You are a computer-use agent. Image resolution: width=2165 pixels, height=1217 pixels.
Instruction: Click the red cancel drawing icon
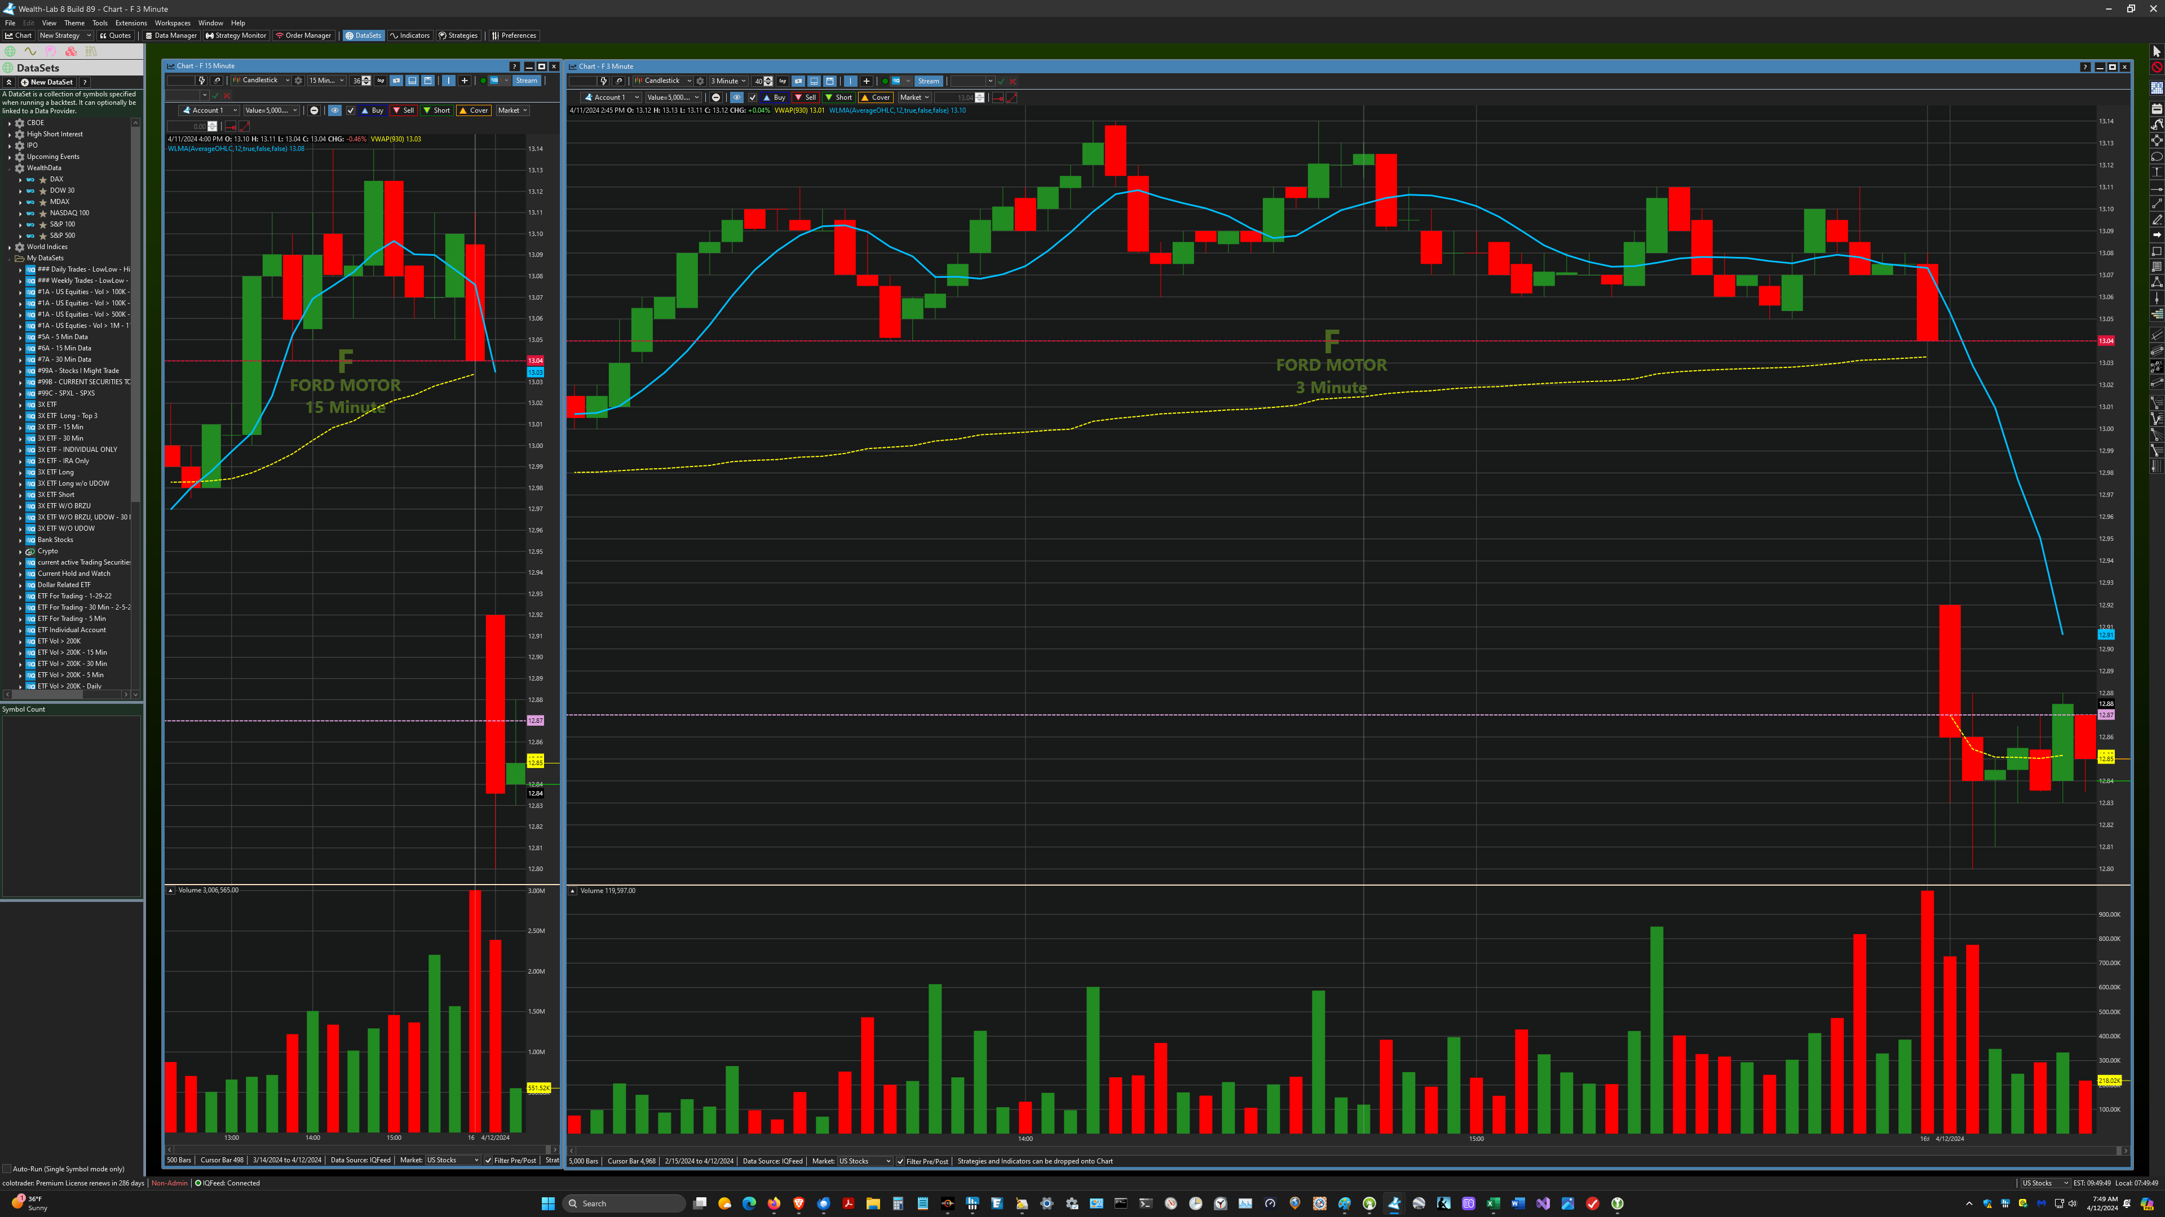pos(2157,67)
